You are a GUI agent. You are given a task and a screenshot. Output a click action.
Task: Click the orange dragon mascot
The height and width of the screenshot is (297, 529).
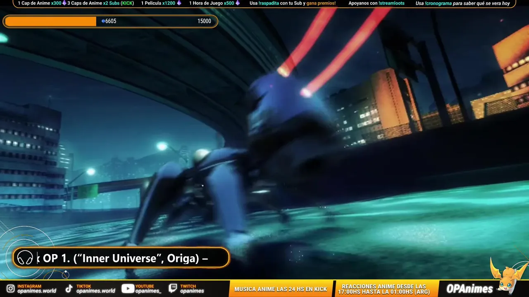coord(508,276)
